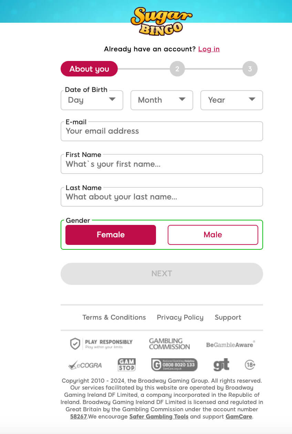This screenshot has height=434, width=292.
Task: Focus the E-mail address field
Action: (162, 131)
